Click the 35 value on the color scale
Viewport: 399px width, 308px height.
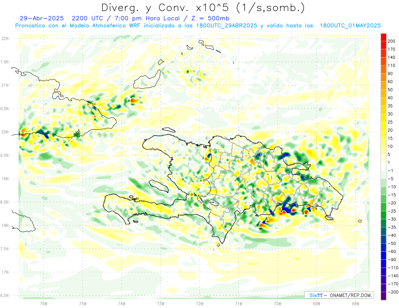coord(390,106)
